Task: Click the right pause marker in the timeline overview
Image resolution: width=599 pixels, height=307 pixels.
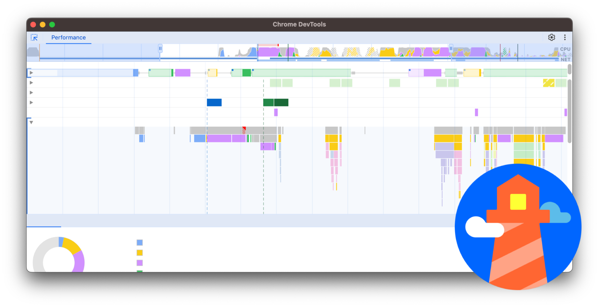Action: [451, 48]
